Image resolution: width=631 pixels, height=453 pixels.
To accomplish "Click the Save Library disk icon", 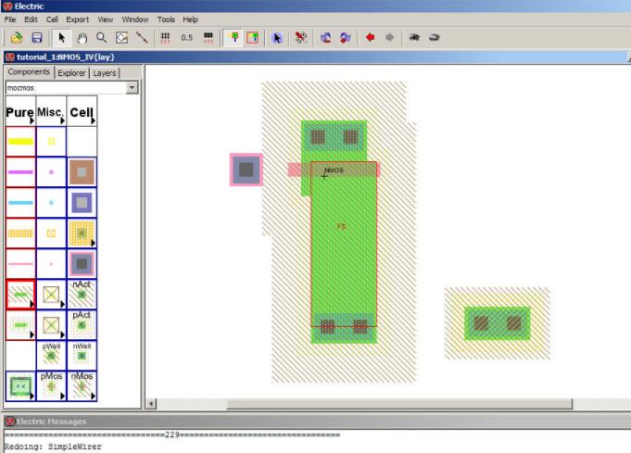I will 37,38.
